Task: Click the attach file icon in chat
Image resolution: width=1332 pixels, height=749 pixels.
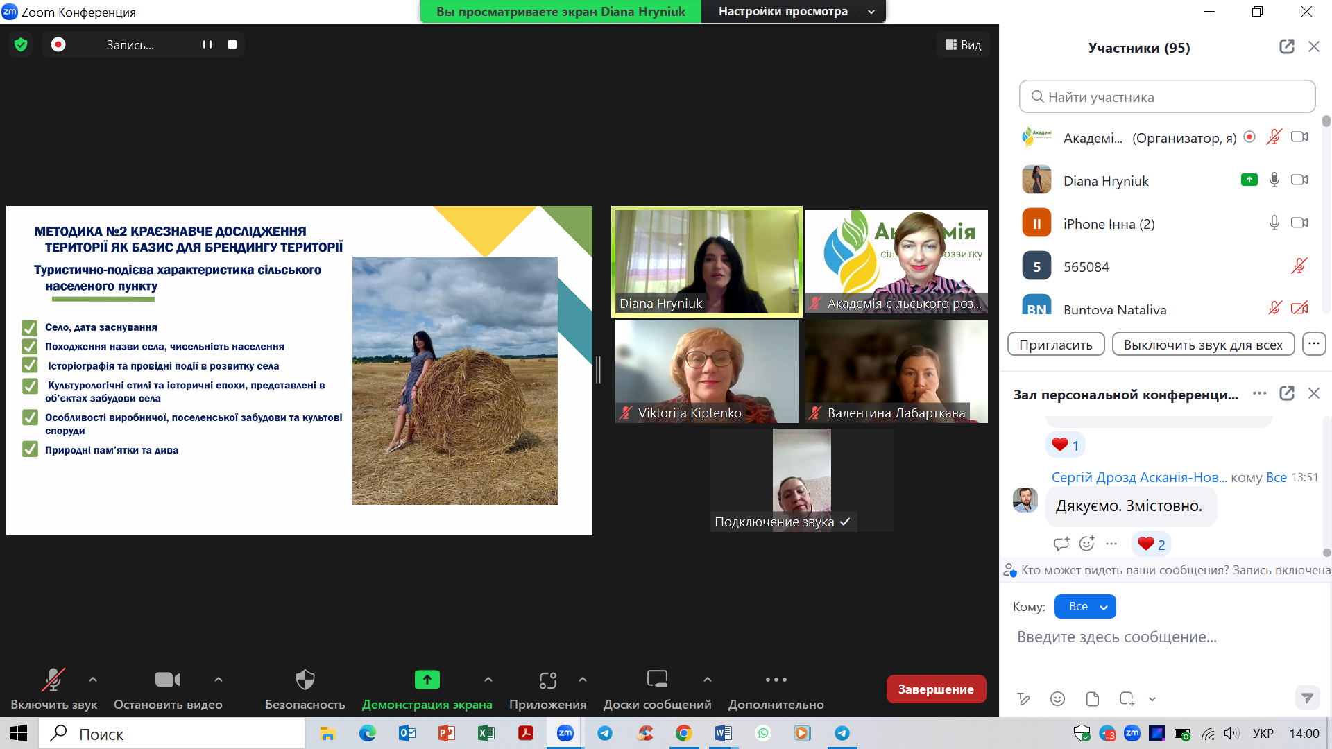Action: [x=1092, y=698]
